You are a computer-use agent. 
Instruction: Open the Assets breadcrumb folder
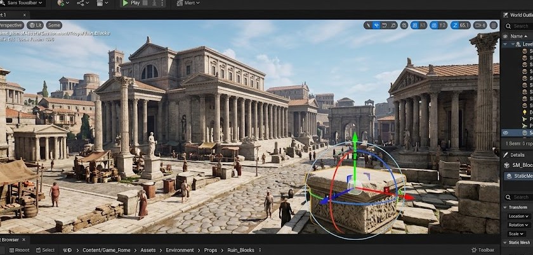click(148, 250)
